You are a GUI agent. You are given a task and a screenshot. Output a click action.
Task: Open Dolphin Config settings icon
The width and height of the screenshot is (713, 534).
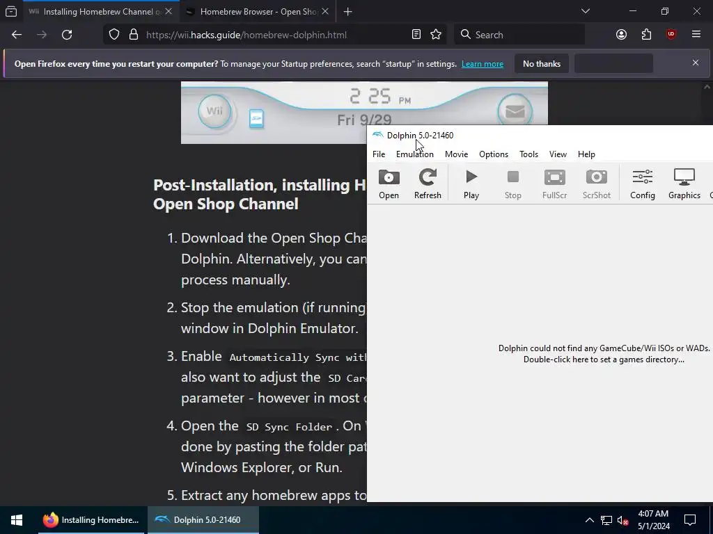643,184
